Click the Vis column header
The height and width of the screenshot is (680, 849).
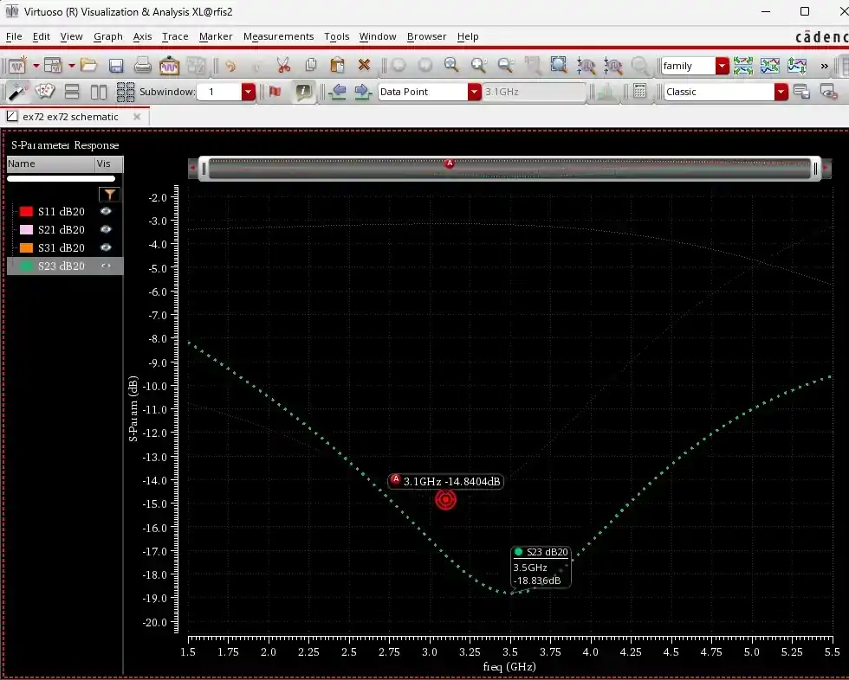pyautogui.click(x=109, y=164)
